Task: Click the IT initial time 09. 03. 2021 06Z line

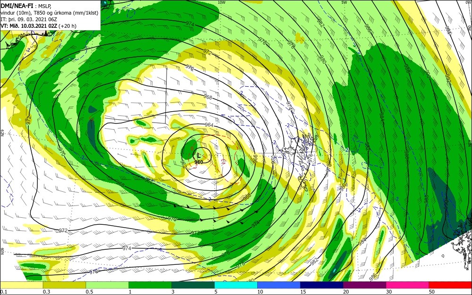Action: (29, 19)
